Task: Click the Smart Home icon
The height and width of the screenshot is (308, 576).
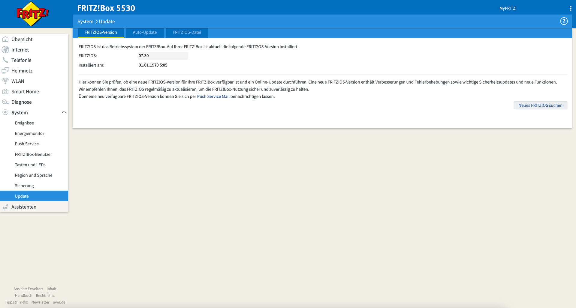Action: [x=5, y=92]
